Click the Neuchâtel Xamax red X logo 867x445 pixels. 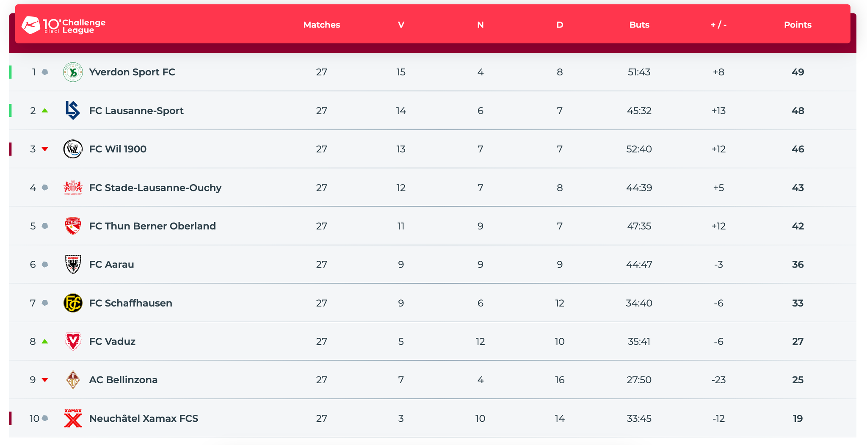coord(73,418)
